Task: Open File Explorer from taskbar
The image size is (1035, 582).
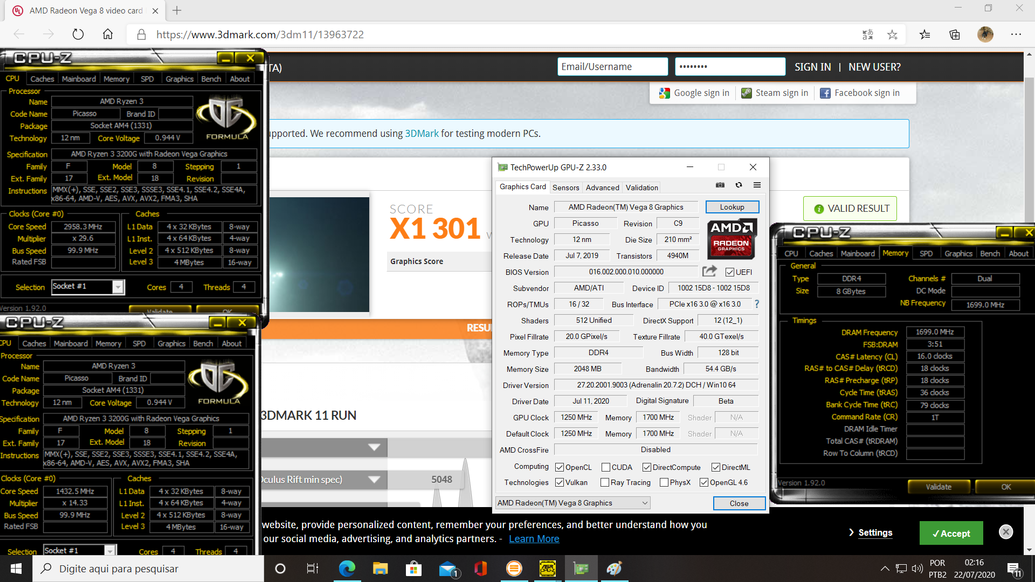Action: 380,569
